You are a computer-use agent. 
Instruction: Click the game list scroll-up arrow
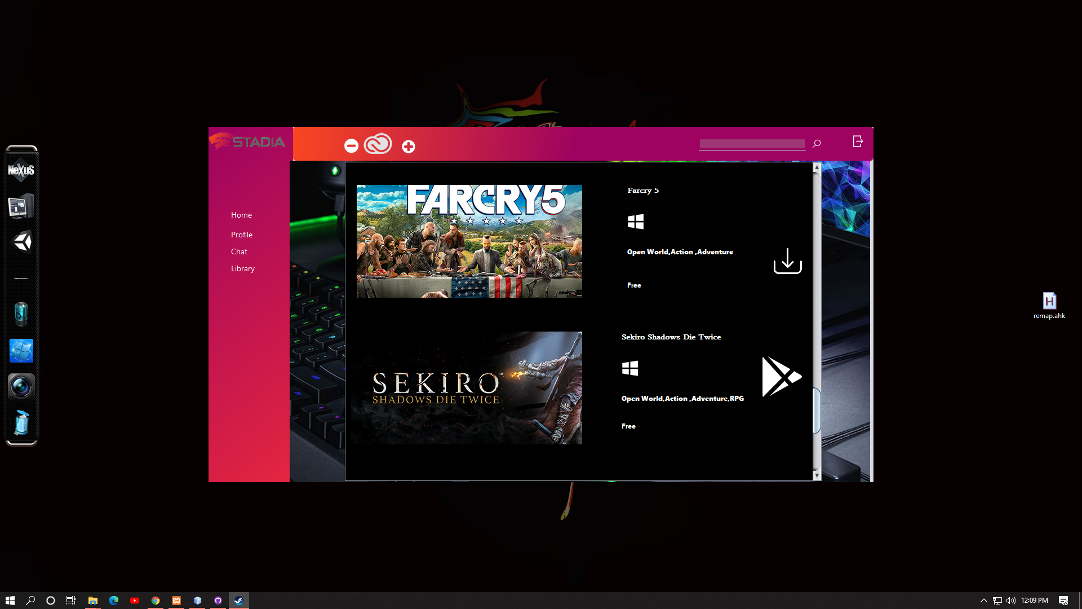[817, 167]
